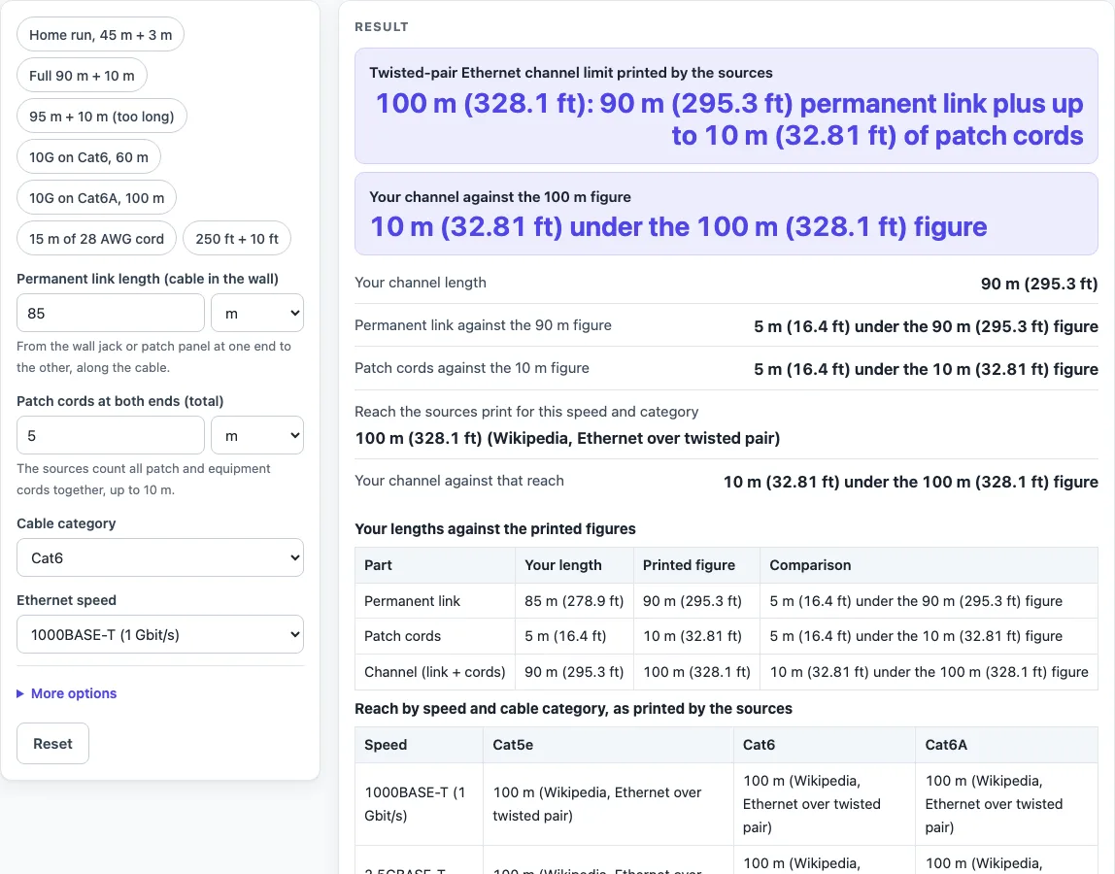Click the 'RESULT' section label

[382, 27]
